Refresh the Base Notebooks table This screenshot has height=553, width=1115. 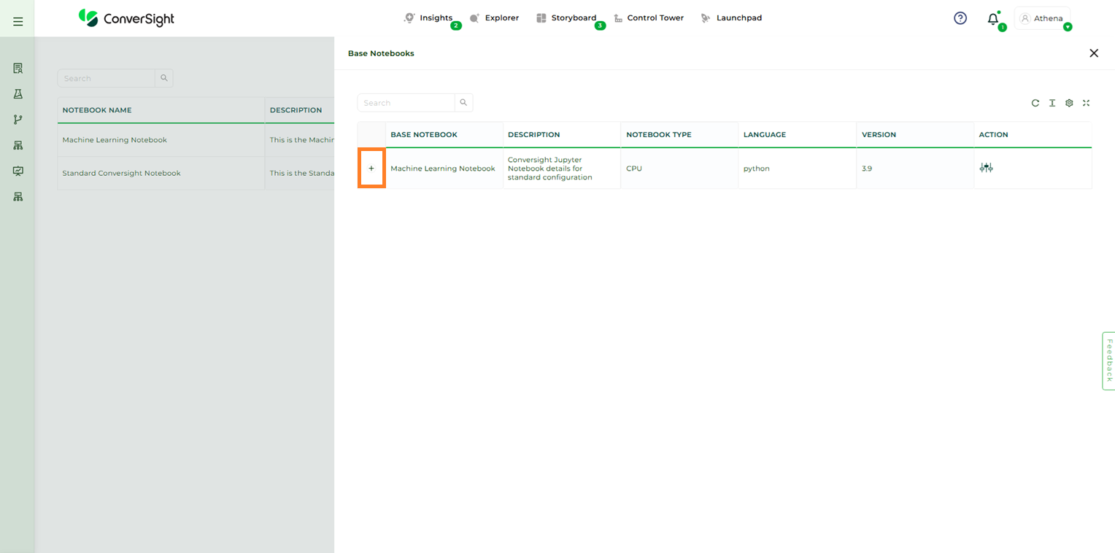(1035, 103)
